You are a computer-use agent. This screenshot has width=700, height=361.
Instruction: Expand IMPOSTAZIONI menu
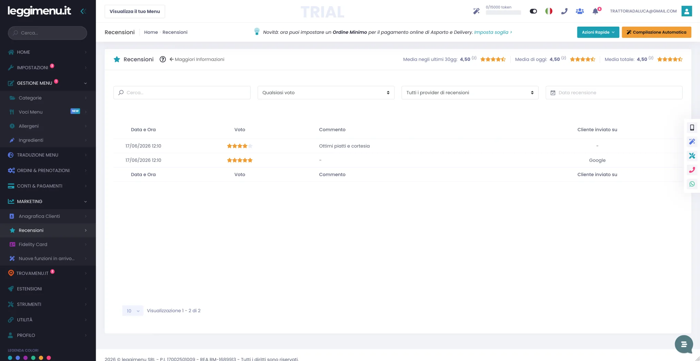(48, 67)
